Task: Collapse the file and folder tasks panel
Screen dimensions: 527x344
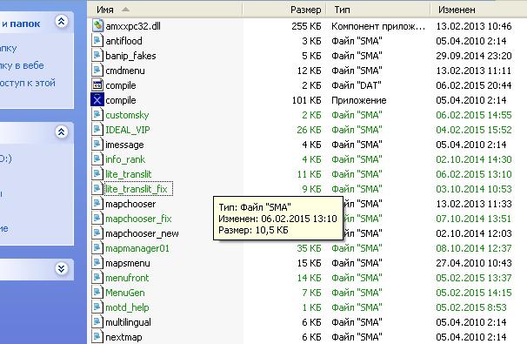Action: tap(61, 22)
